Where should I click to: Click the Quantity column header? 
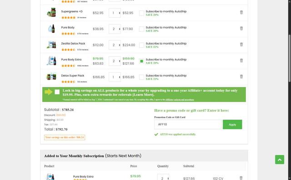pos(163,166)
